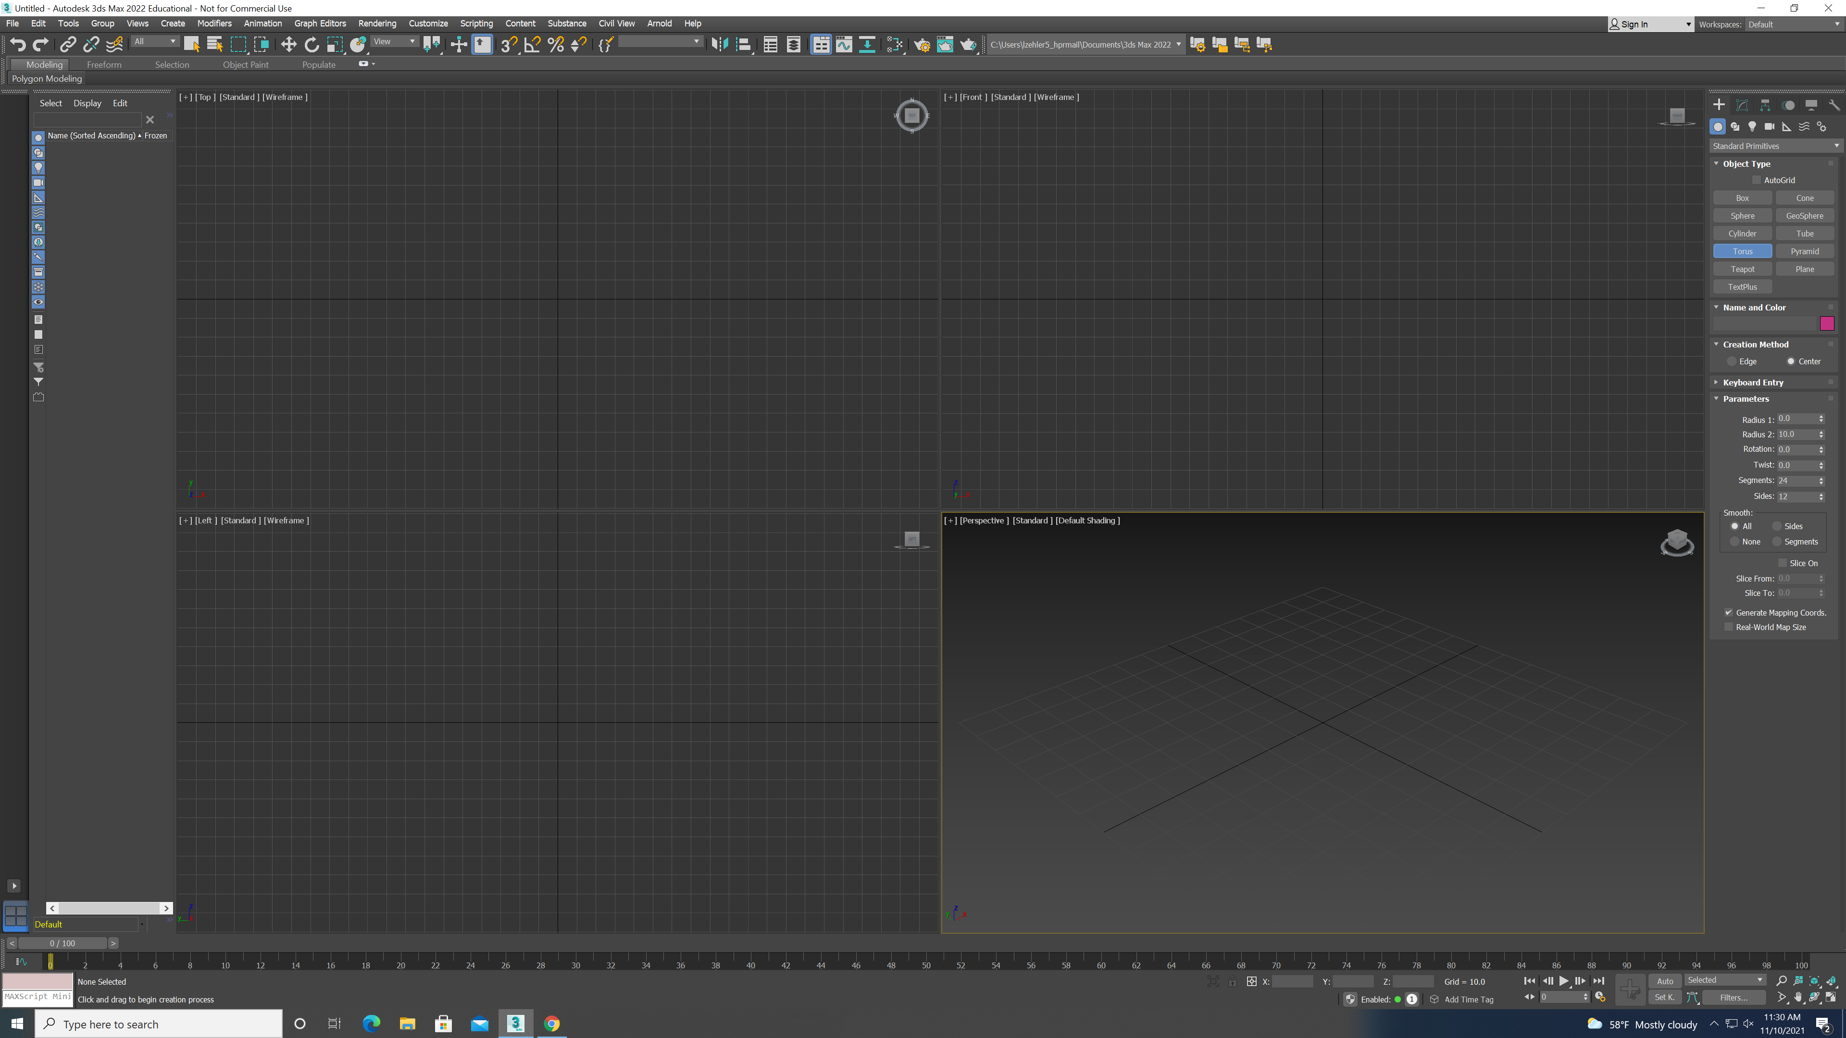Image resolution: width=1846 pixels, height=1038 pixels.
Task: Activate the Select and Link tool
Action: 67,44
